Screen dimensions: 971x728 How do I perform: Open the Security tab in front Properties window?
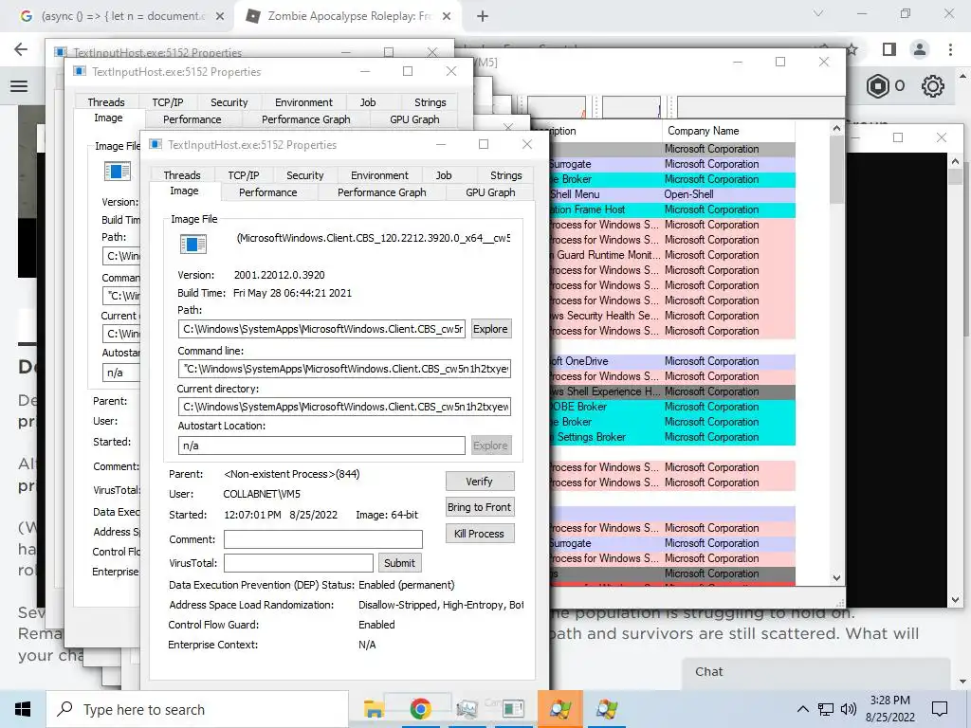point(304,175)
